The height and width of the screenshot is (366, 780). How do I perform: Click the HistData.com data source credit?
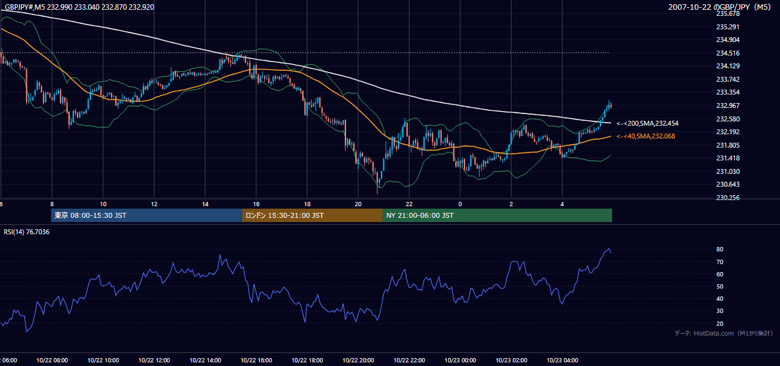click(x=724, y=334)
